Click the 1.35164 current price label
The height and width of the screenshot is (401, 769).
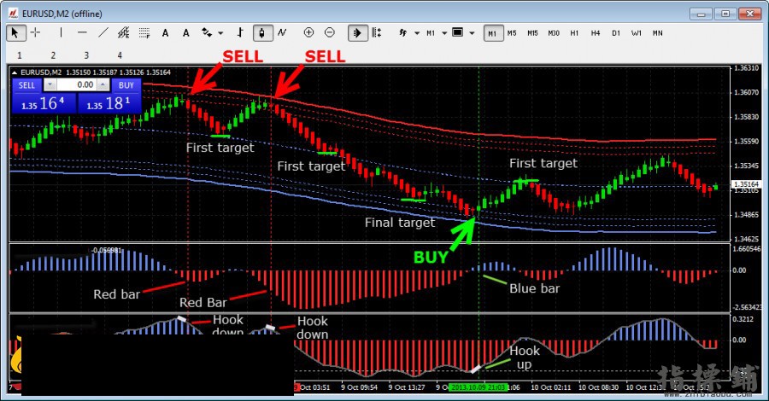[745, 184]
